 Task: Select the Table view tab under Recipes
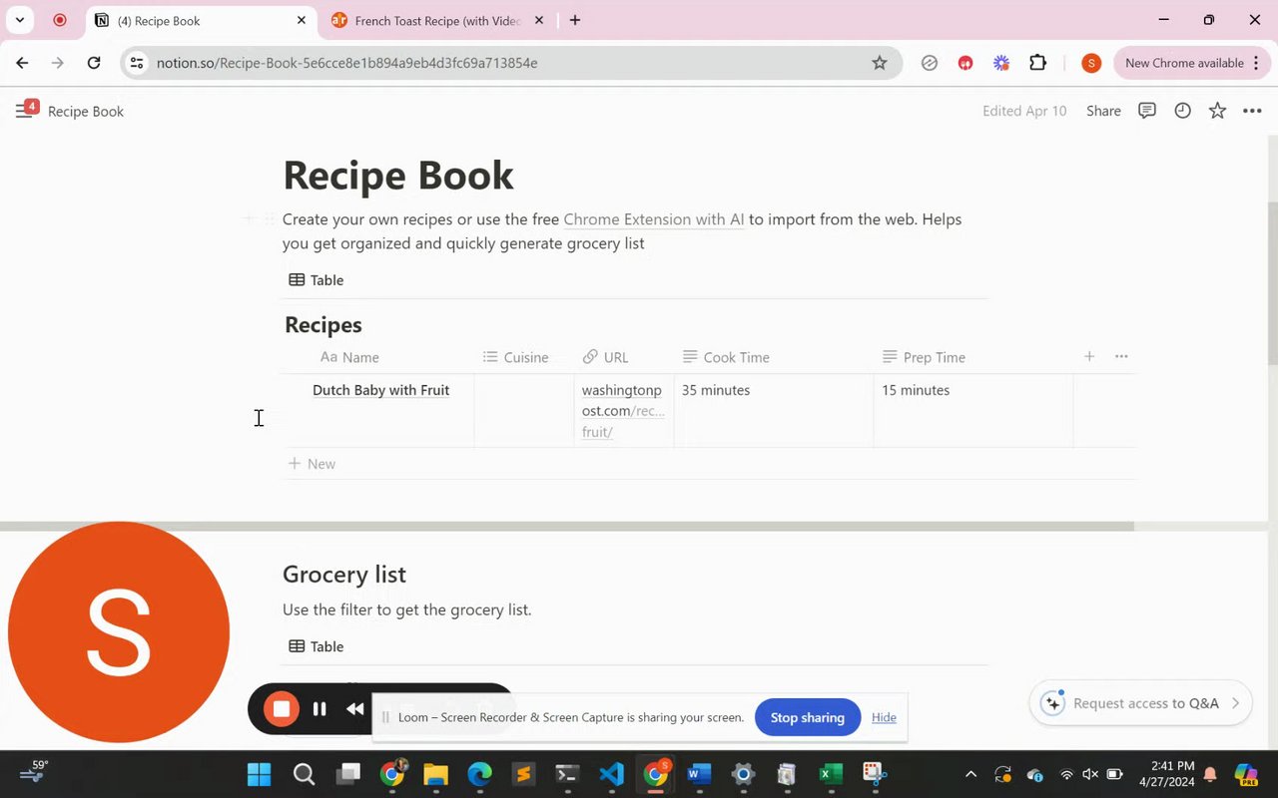[x=317, y=280]
